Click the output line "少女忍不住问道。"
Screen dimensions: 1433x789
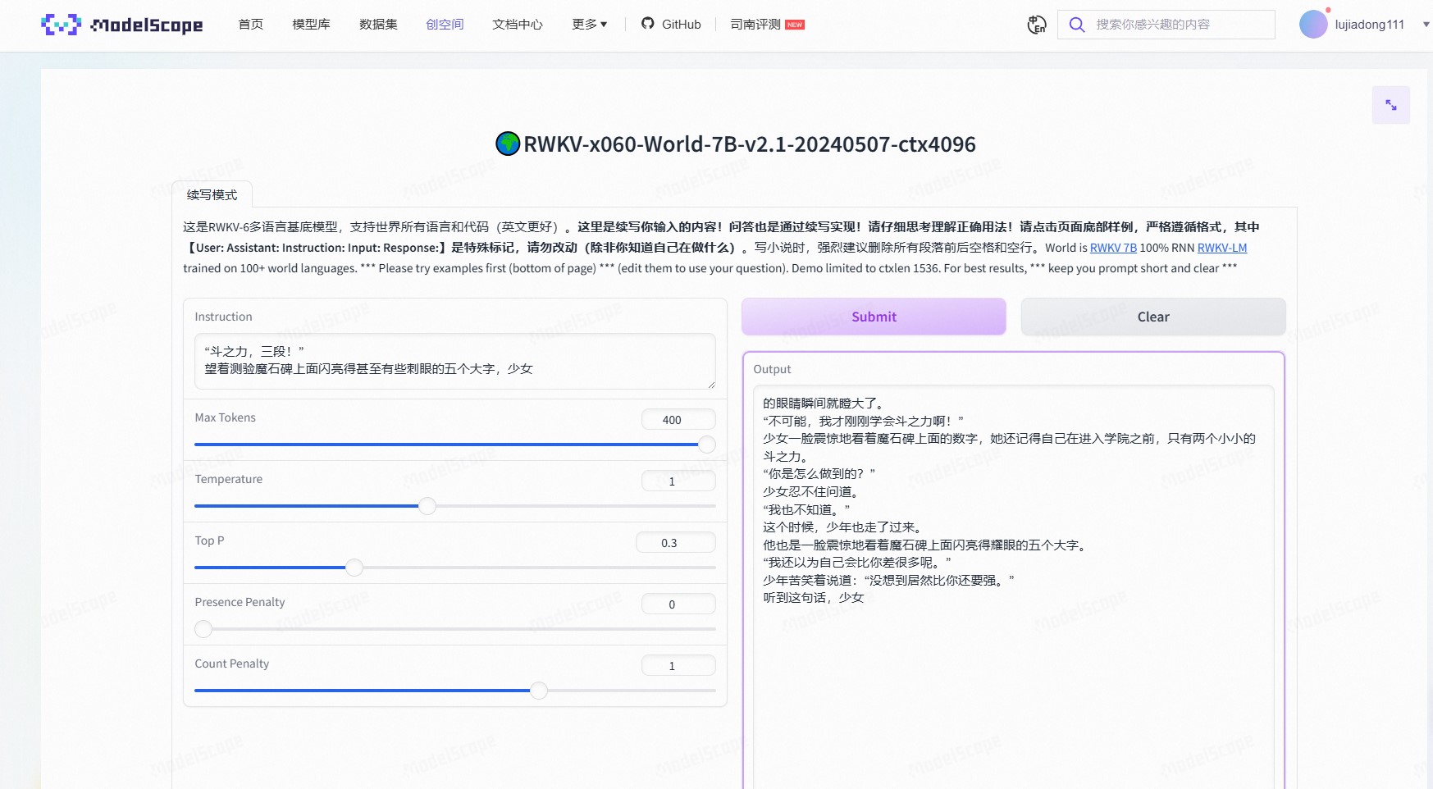point(811,491)
